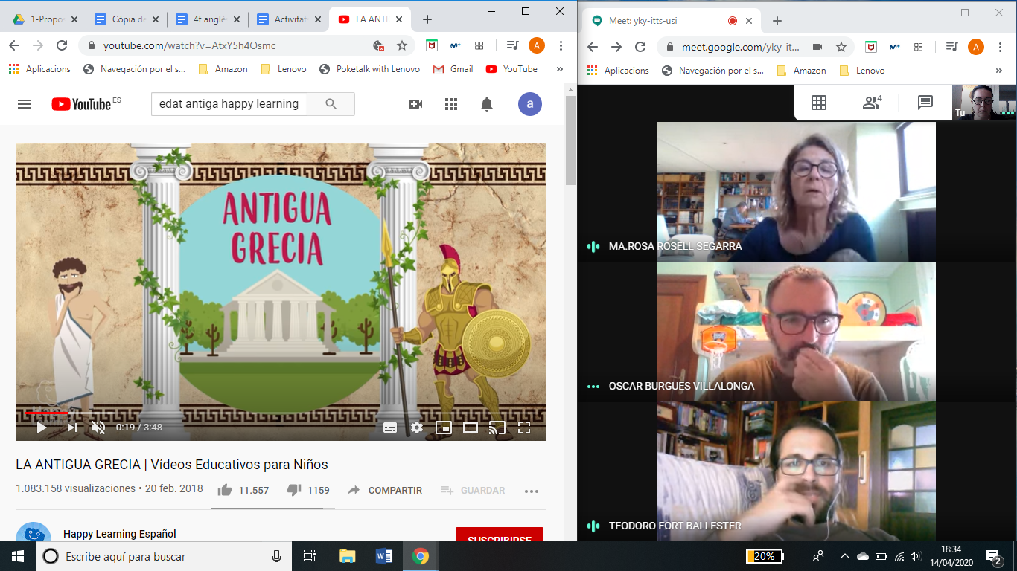Switch the video to miniplayer
1017x571 pixels.
pyautogui.click(x=444, y=428)
